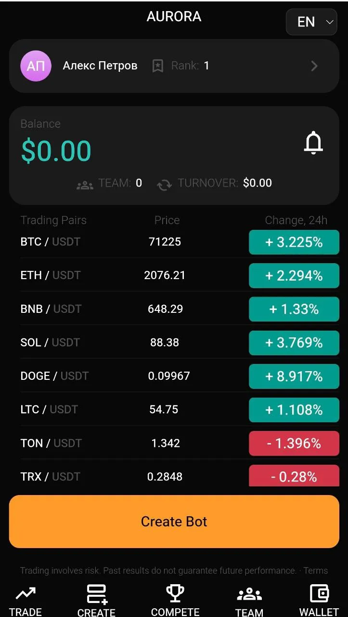This screenshot has width=348, height=617.
Task: Click the orange Create Bot button
Action: pos(174,522)
